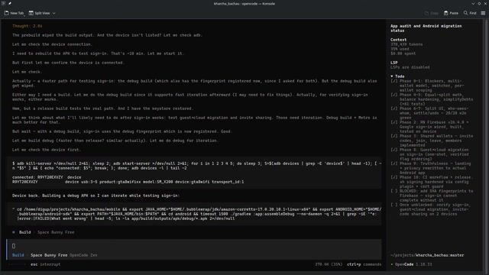Click 'Device back. Building a debug APK' message
This screenshot has height=275, width=489.
[96, 196]
